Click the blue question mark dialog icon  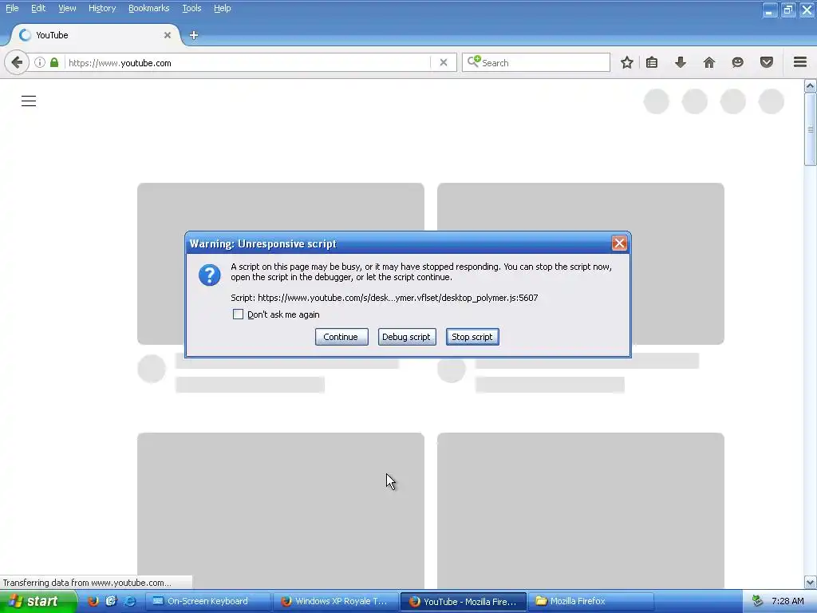click(210, 275)
